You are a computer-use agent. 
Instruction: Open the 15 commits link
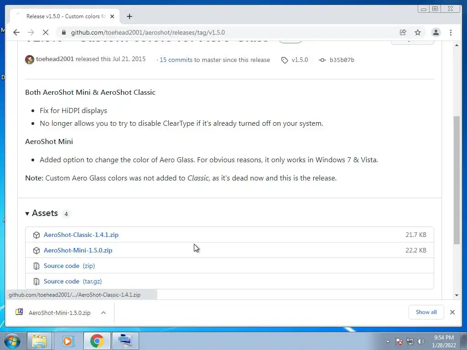pos(176,60)
